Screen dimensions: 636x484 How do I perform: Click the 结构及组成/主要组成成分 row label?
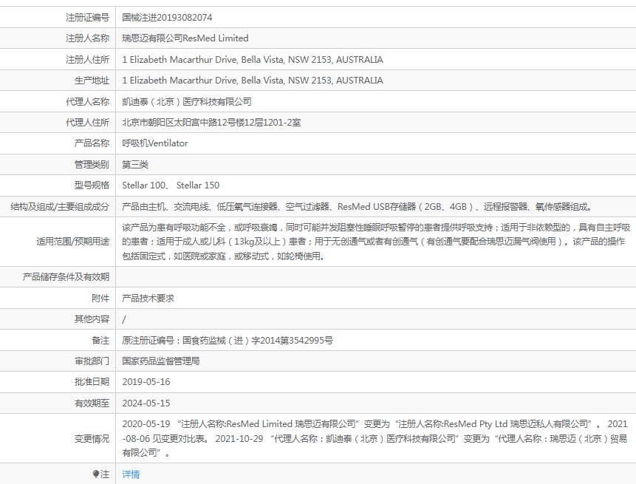(60, 207)
